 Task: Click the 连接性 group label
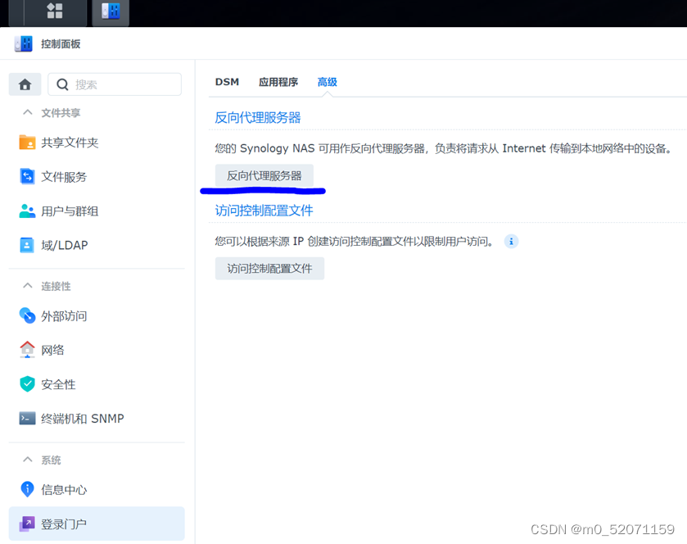(56, 286)
